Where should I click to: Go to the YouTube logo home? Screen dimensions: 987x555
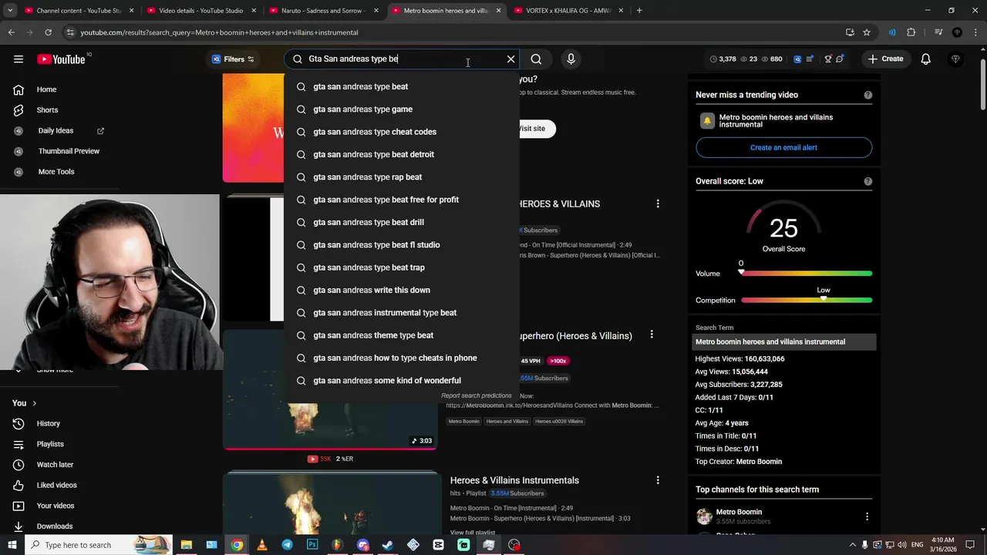[x=61, y=59]
